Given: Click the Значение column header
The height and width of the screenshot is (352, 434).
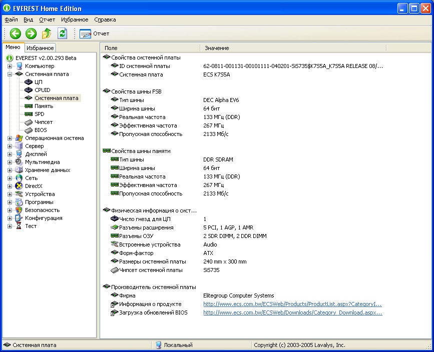Looking at the screenshot, I should pos(293,48).
